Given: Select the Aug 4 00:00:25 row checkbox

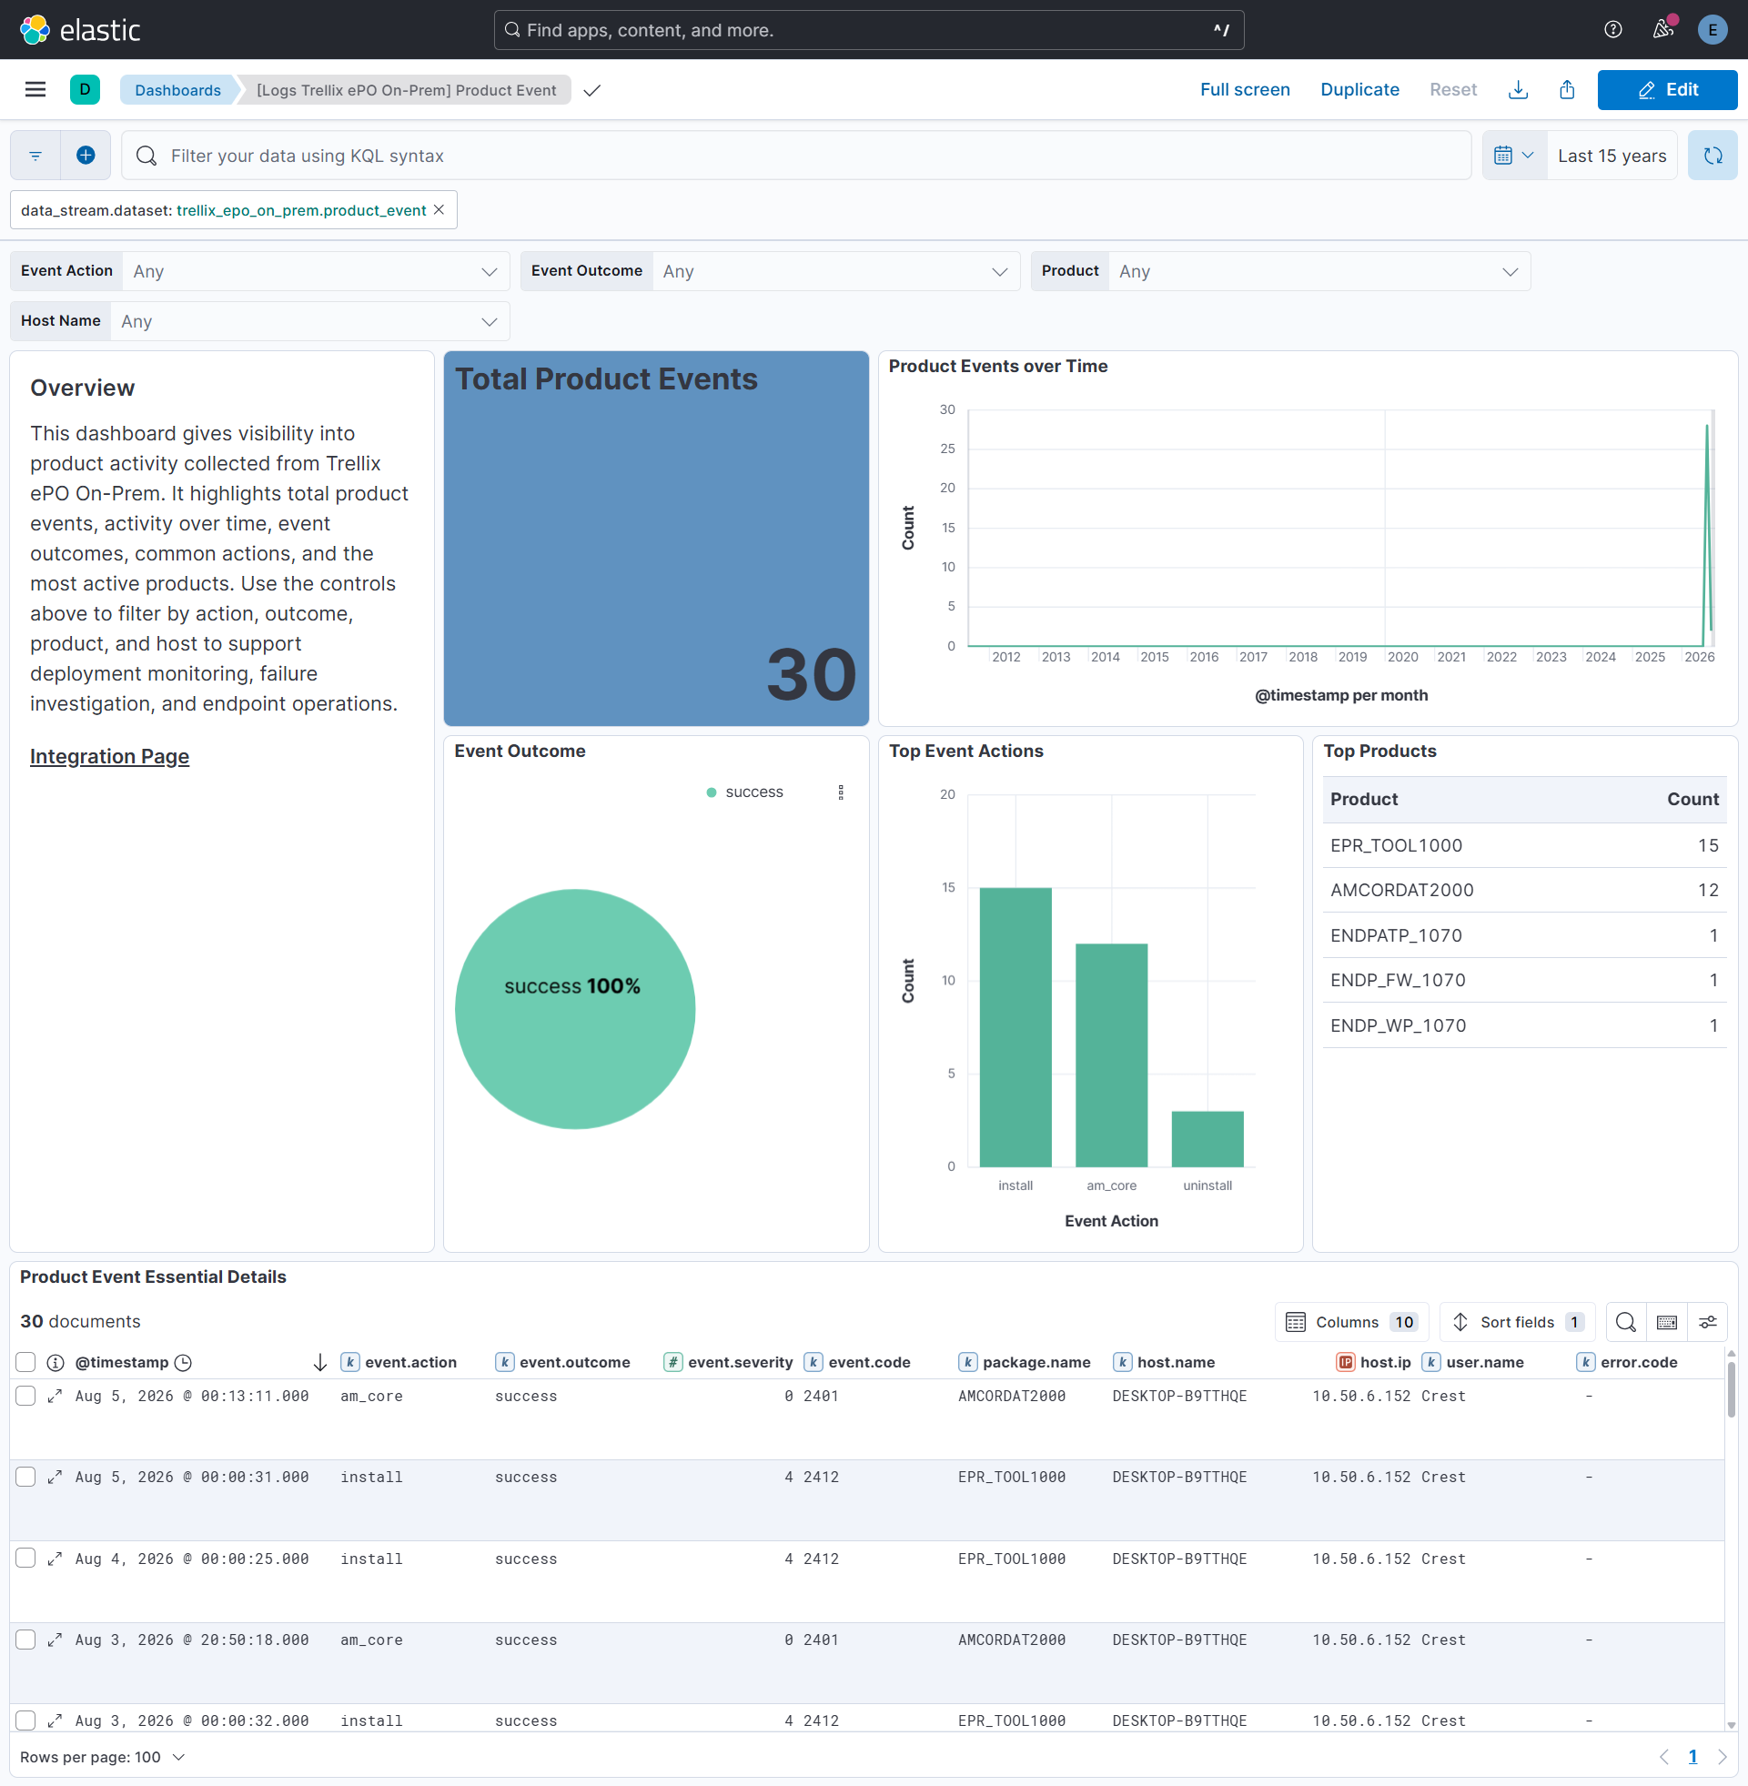Looking at the screenshot, I should [25, 1559].
